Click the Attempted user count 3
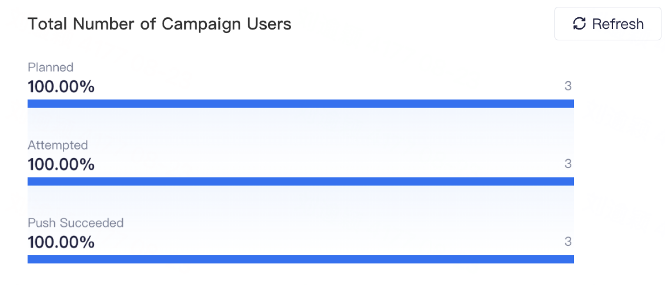 [x=568, y=164]
